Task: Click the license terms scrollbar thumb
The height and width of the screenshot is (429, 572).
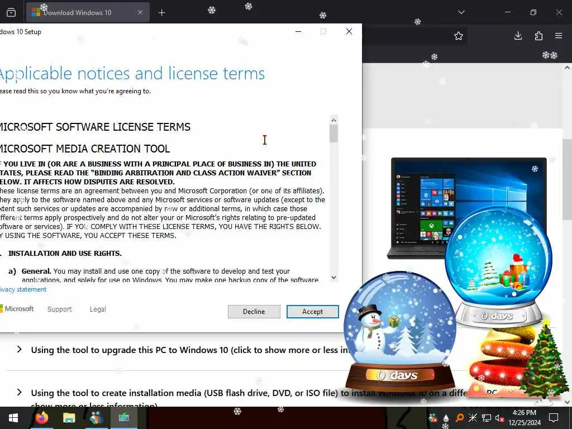Action: [333, 134]
